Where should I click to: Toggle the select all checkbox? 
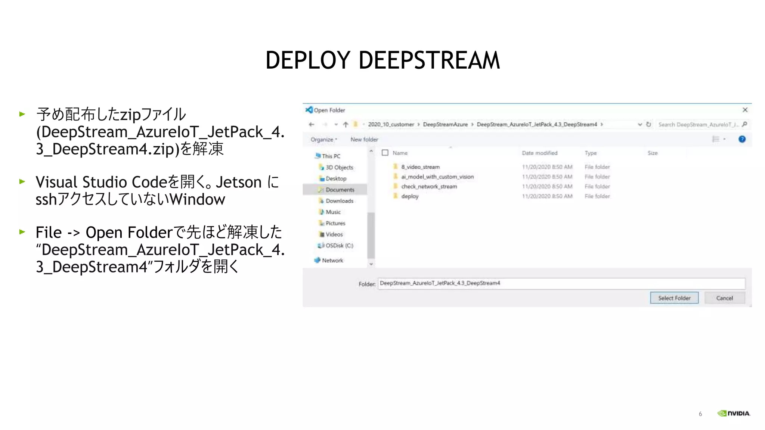click(385, 153)
